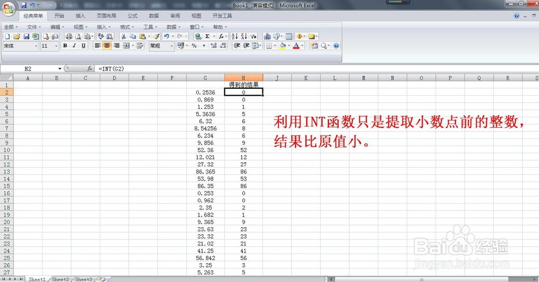Undo the last action in classic toolbar
The image size is (539, 282).
(x=167, y=37)
